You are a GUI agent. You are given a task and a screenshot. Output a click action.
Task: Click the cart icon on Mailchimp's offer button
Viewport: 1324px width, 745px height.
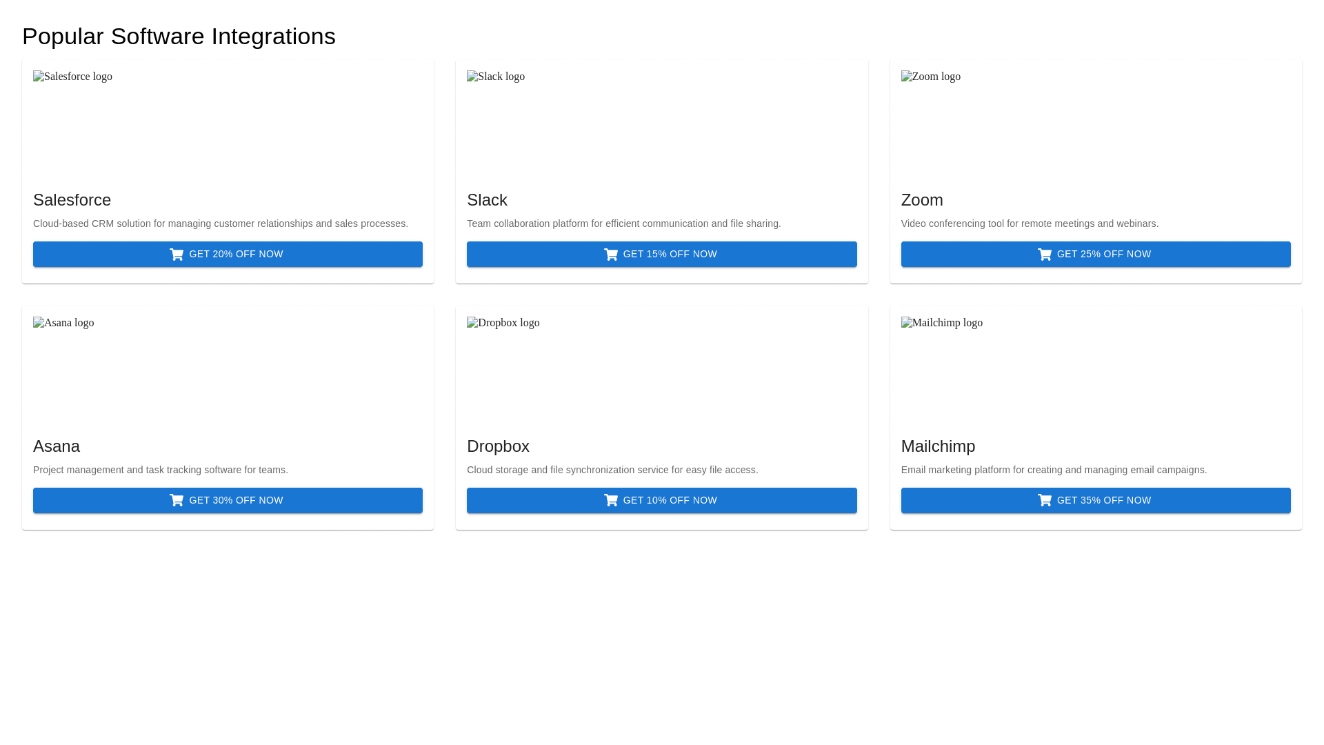(x=1044, y=500)
